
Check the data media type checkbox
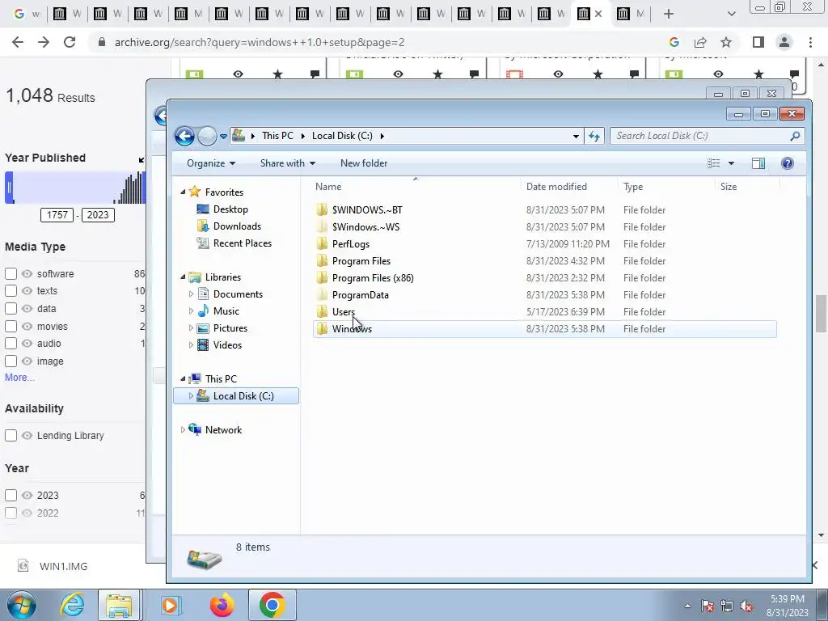[11, 308]
